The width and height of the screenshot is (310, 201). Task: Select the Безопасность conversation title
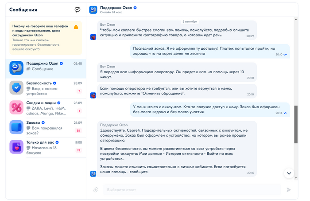(x=39, y=83)
